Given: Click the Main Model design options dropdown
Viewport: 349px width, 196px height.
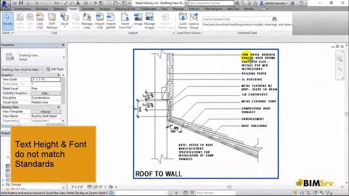Looking at the screenshot, I should [x=215, y=193].
